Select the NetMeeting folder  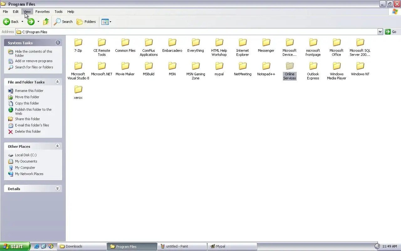pyautogui.click(x=243, y=69)
